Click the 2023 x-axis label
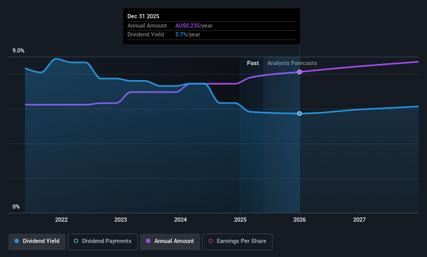The height and width of the screenshot is (257, 427). pos(121,220)
